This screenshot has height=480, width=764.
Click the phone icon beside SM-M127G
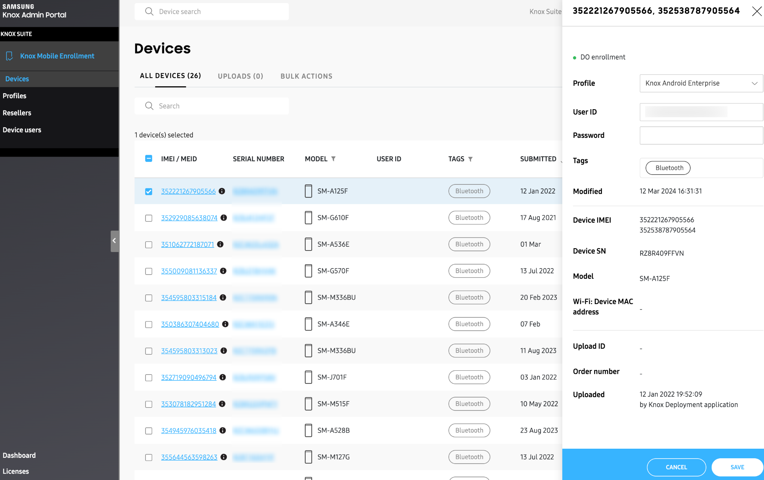click(308, 457)
